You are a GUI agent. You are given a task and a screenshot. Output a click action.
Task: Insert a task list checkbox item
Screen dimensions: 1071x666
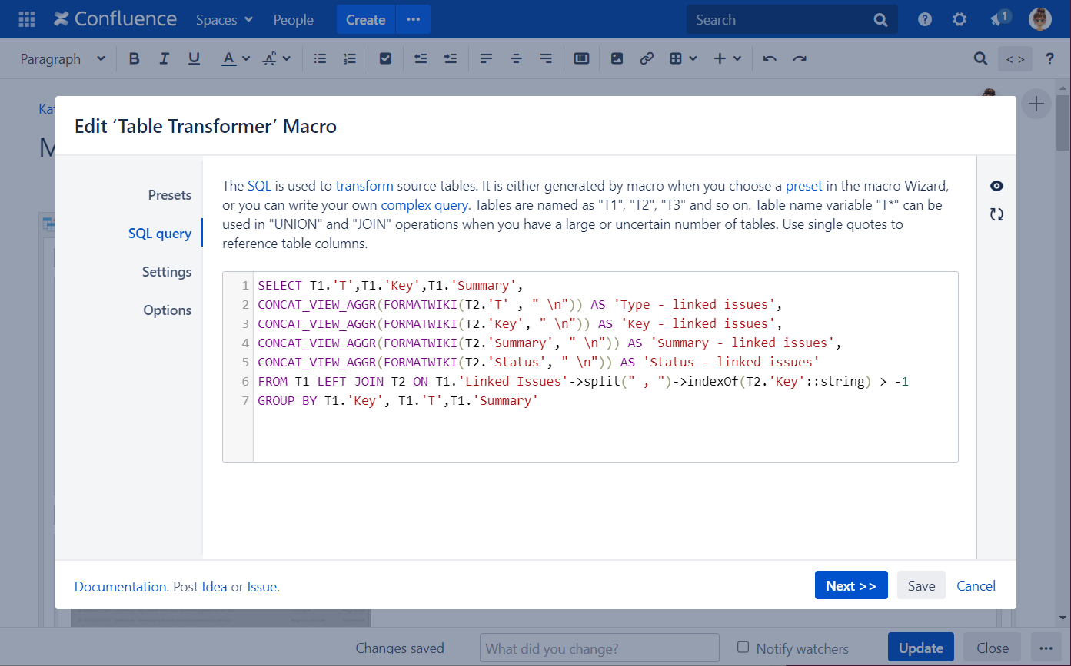pyautogui.click(x=386, y=59)
